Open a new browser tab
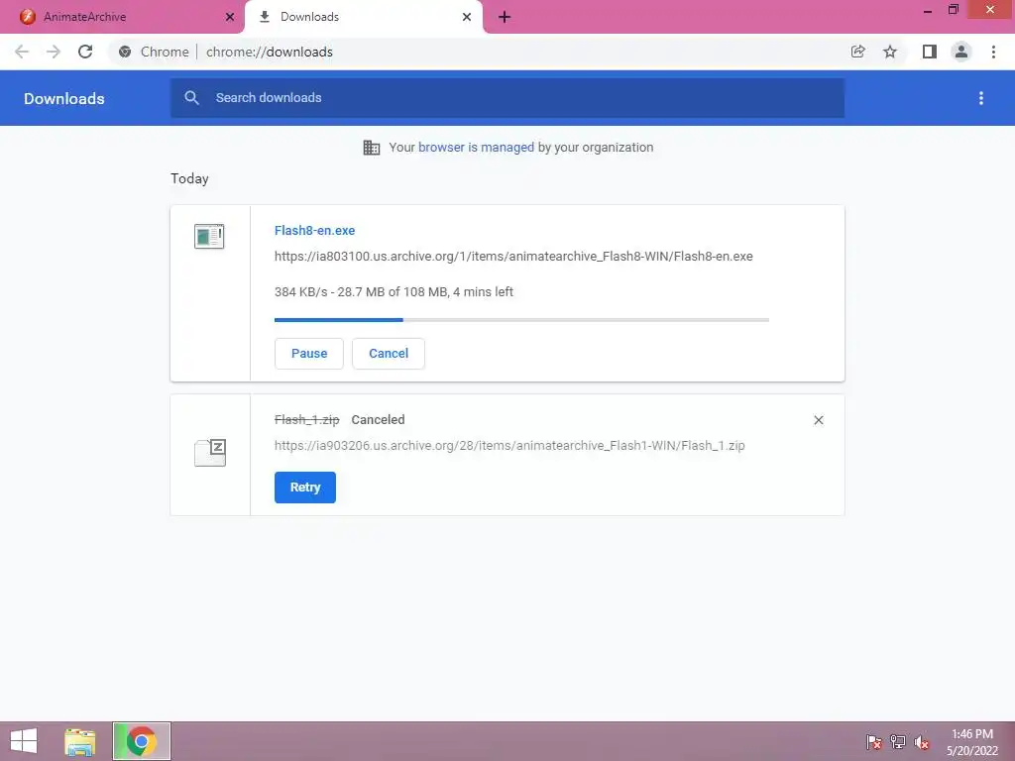The height and width of the screenshot is (761, 1015). pyautogui.click(x=505, y=17)
